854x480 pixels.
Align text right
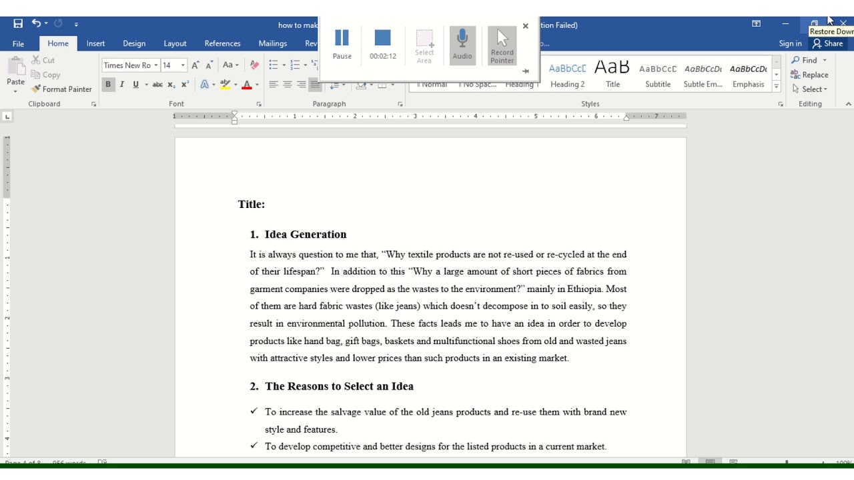pos(302,85)
